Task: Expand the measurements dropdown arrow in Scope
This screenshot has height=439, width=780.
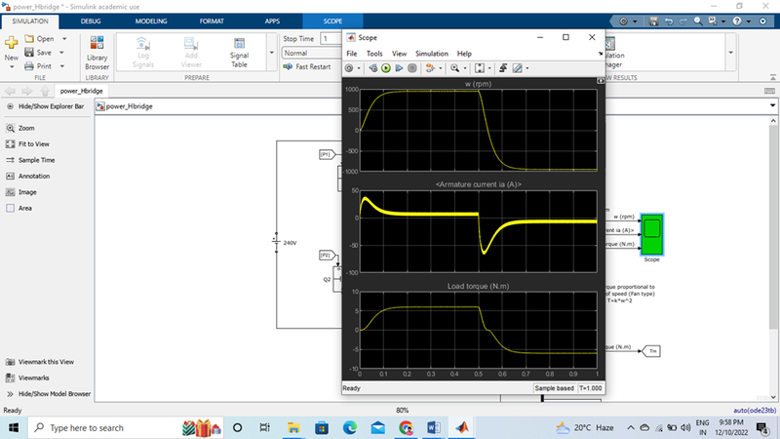Action: 526,68
